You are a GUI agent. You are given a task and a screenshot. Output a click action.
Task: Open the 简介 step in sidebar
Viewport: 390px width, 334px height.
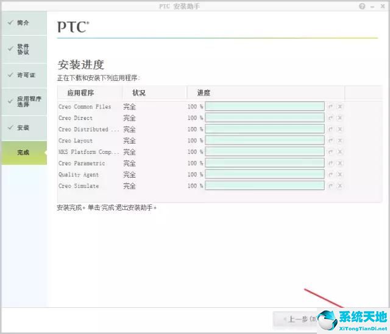tap(24, 23)
